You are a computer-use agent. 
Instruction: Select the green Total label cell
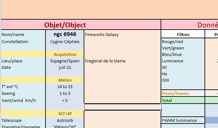tap(183, 100)
